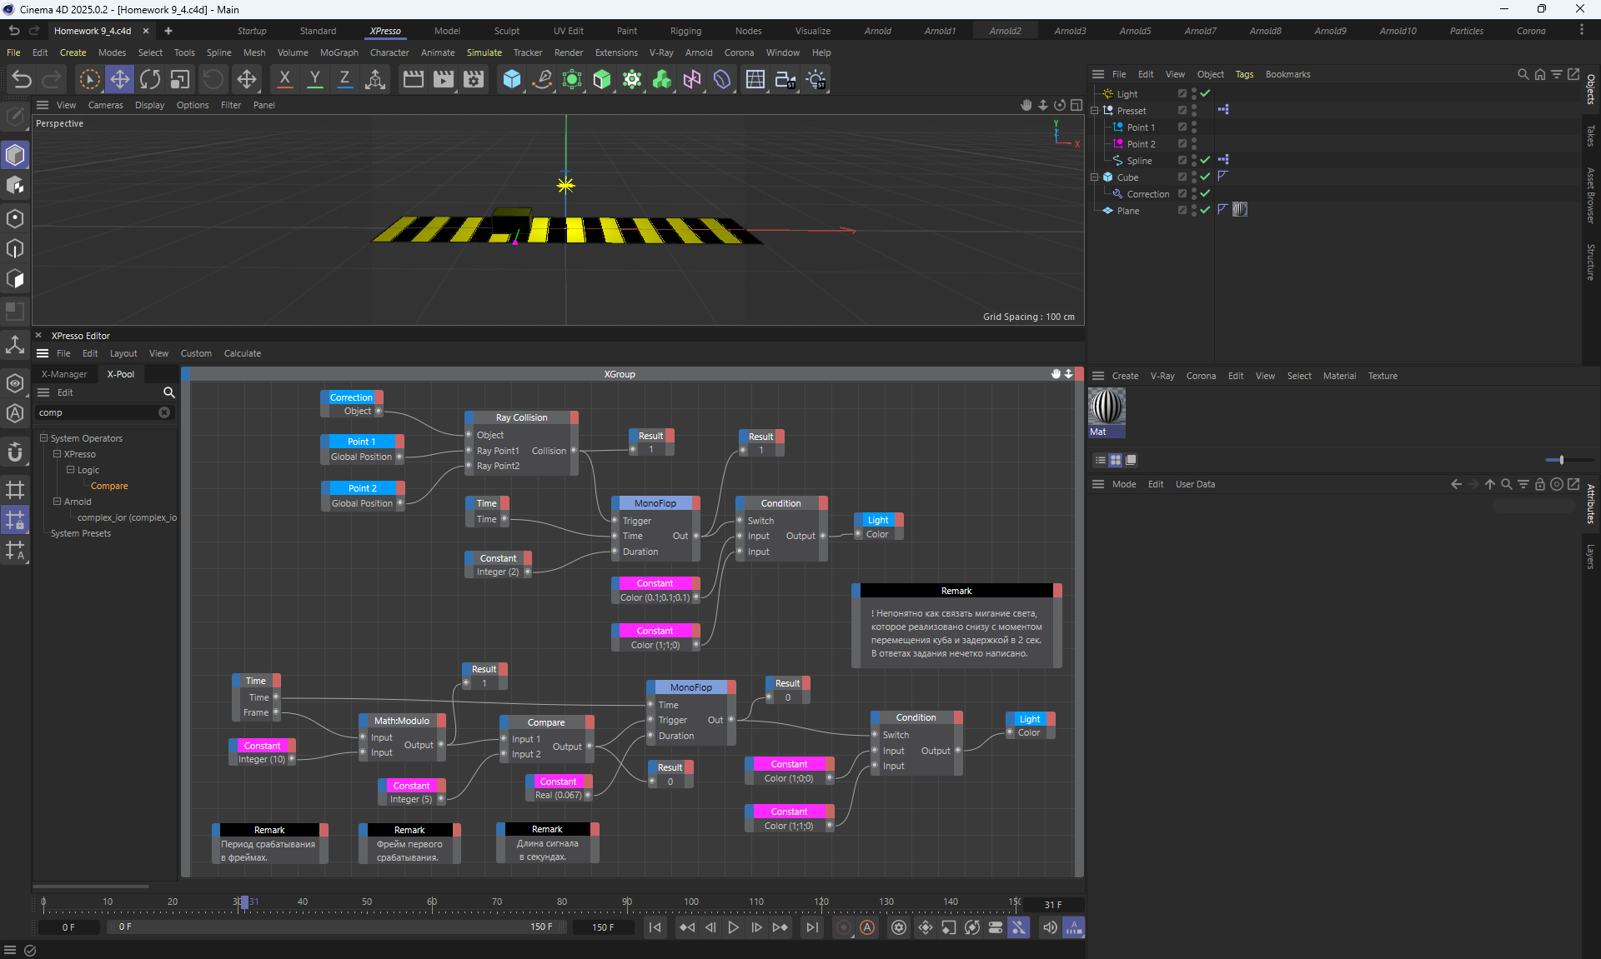The image size is (1601, 959).
Task: Click the XPresso tag on Presset
Action: click(1223, 110)
